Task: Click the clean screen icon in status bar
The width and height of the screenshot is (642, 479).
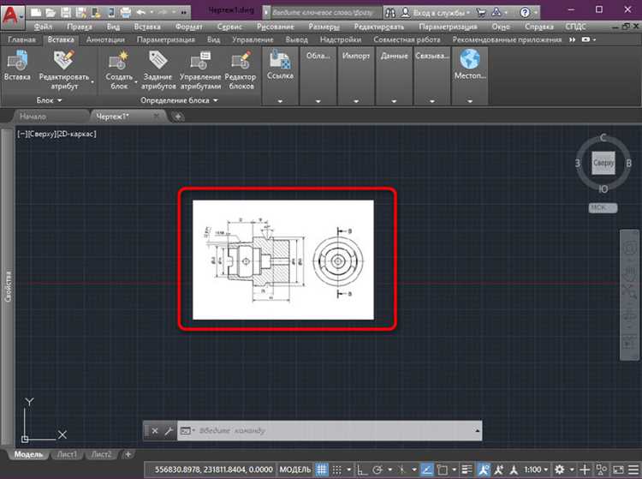Action: [618, 470]
